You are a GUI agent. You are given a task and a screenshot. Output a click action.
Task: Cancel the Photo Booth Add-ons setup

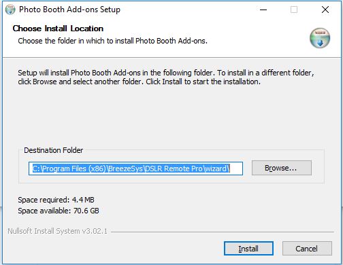coord(307,249)
